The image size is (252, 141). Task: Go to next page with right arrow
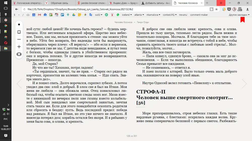(x=244, y=84)
